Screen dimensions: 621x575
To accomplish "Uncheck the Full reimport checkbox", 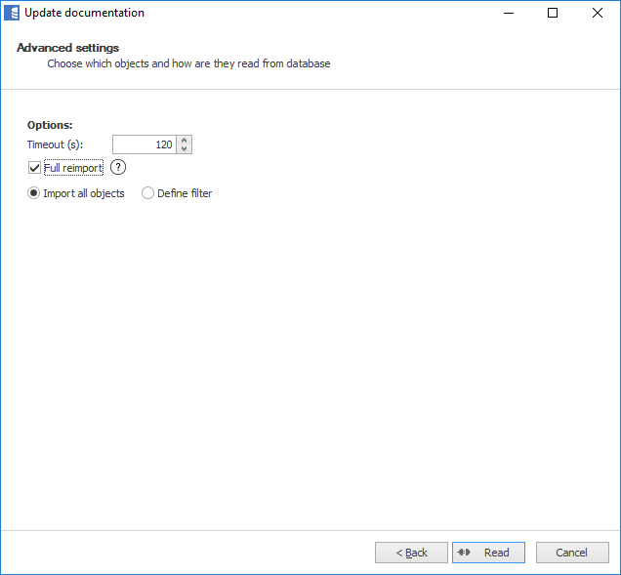I will (34, 168).
